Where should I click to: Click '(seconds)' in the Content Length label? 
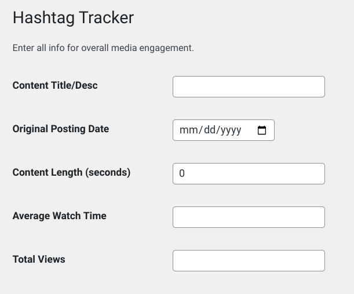(x=108, y=172)
